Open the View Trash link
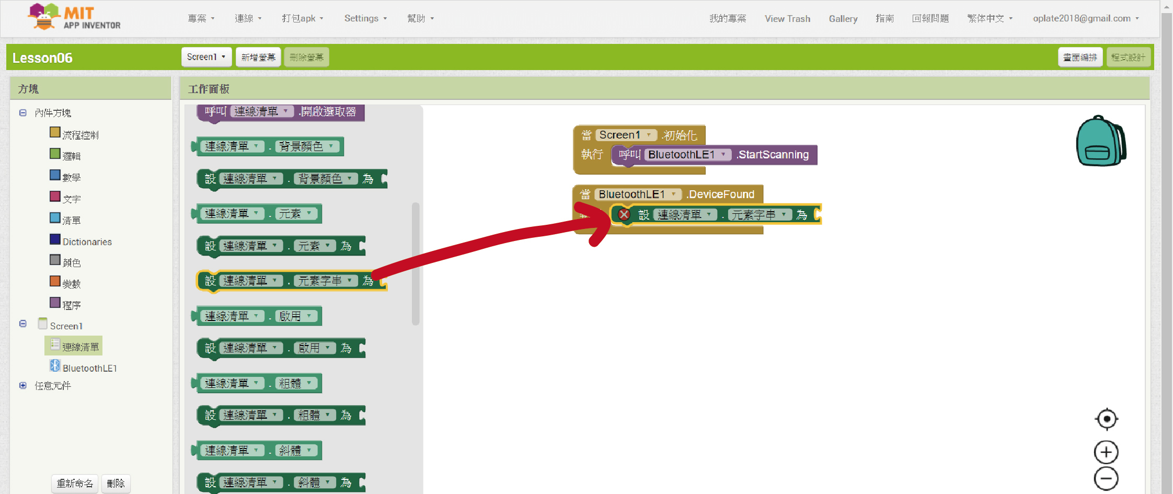This screenshot has height=494, width=1173. (x=787, y=19)
